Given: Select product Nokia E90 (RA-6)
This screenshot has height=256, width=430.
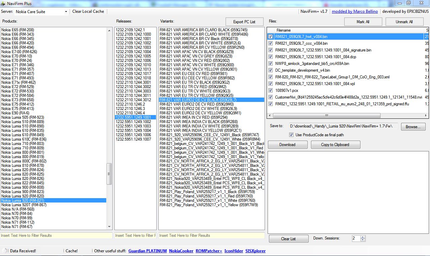Looking at the screenshot, I should [53, 113].
